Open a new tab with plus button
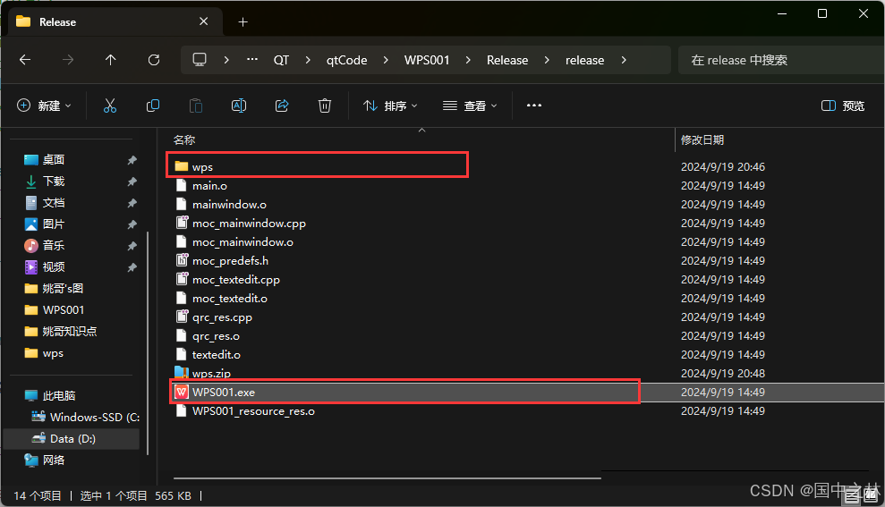885x507 pixels. coord(243,22)
